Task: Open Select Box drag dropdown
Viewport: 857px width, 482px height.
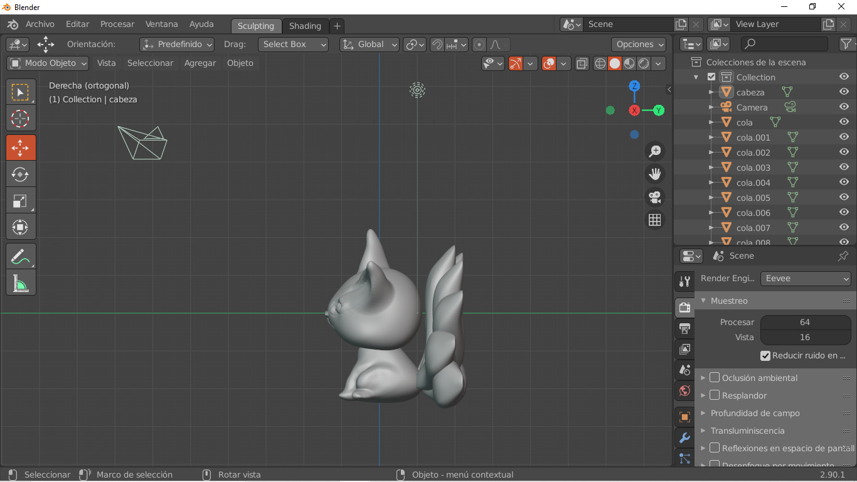Action: (293, 45)
